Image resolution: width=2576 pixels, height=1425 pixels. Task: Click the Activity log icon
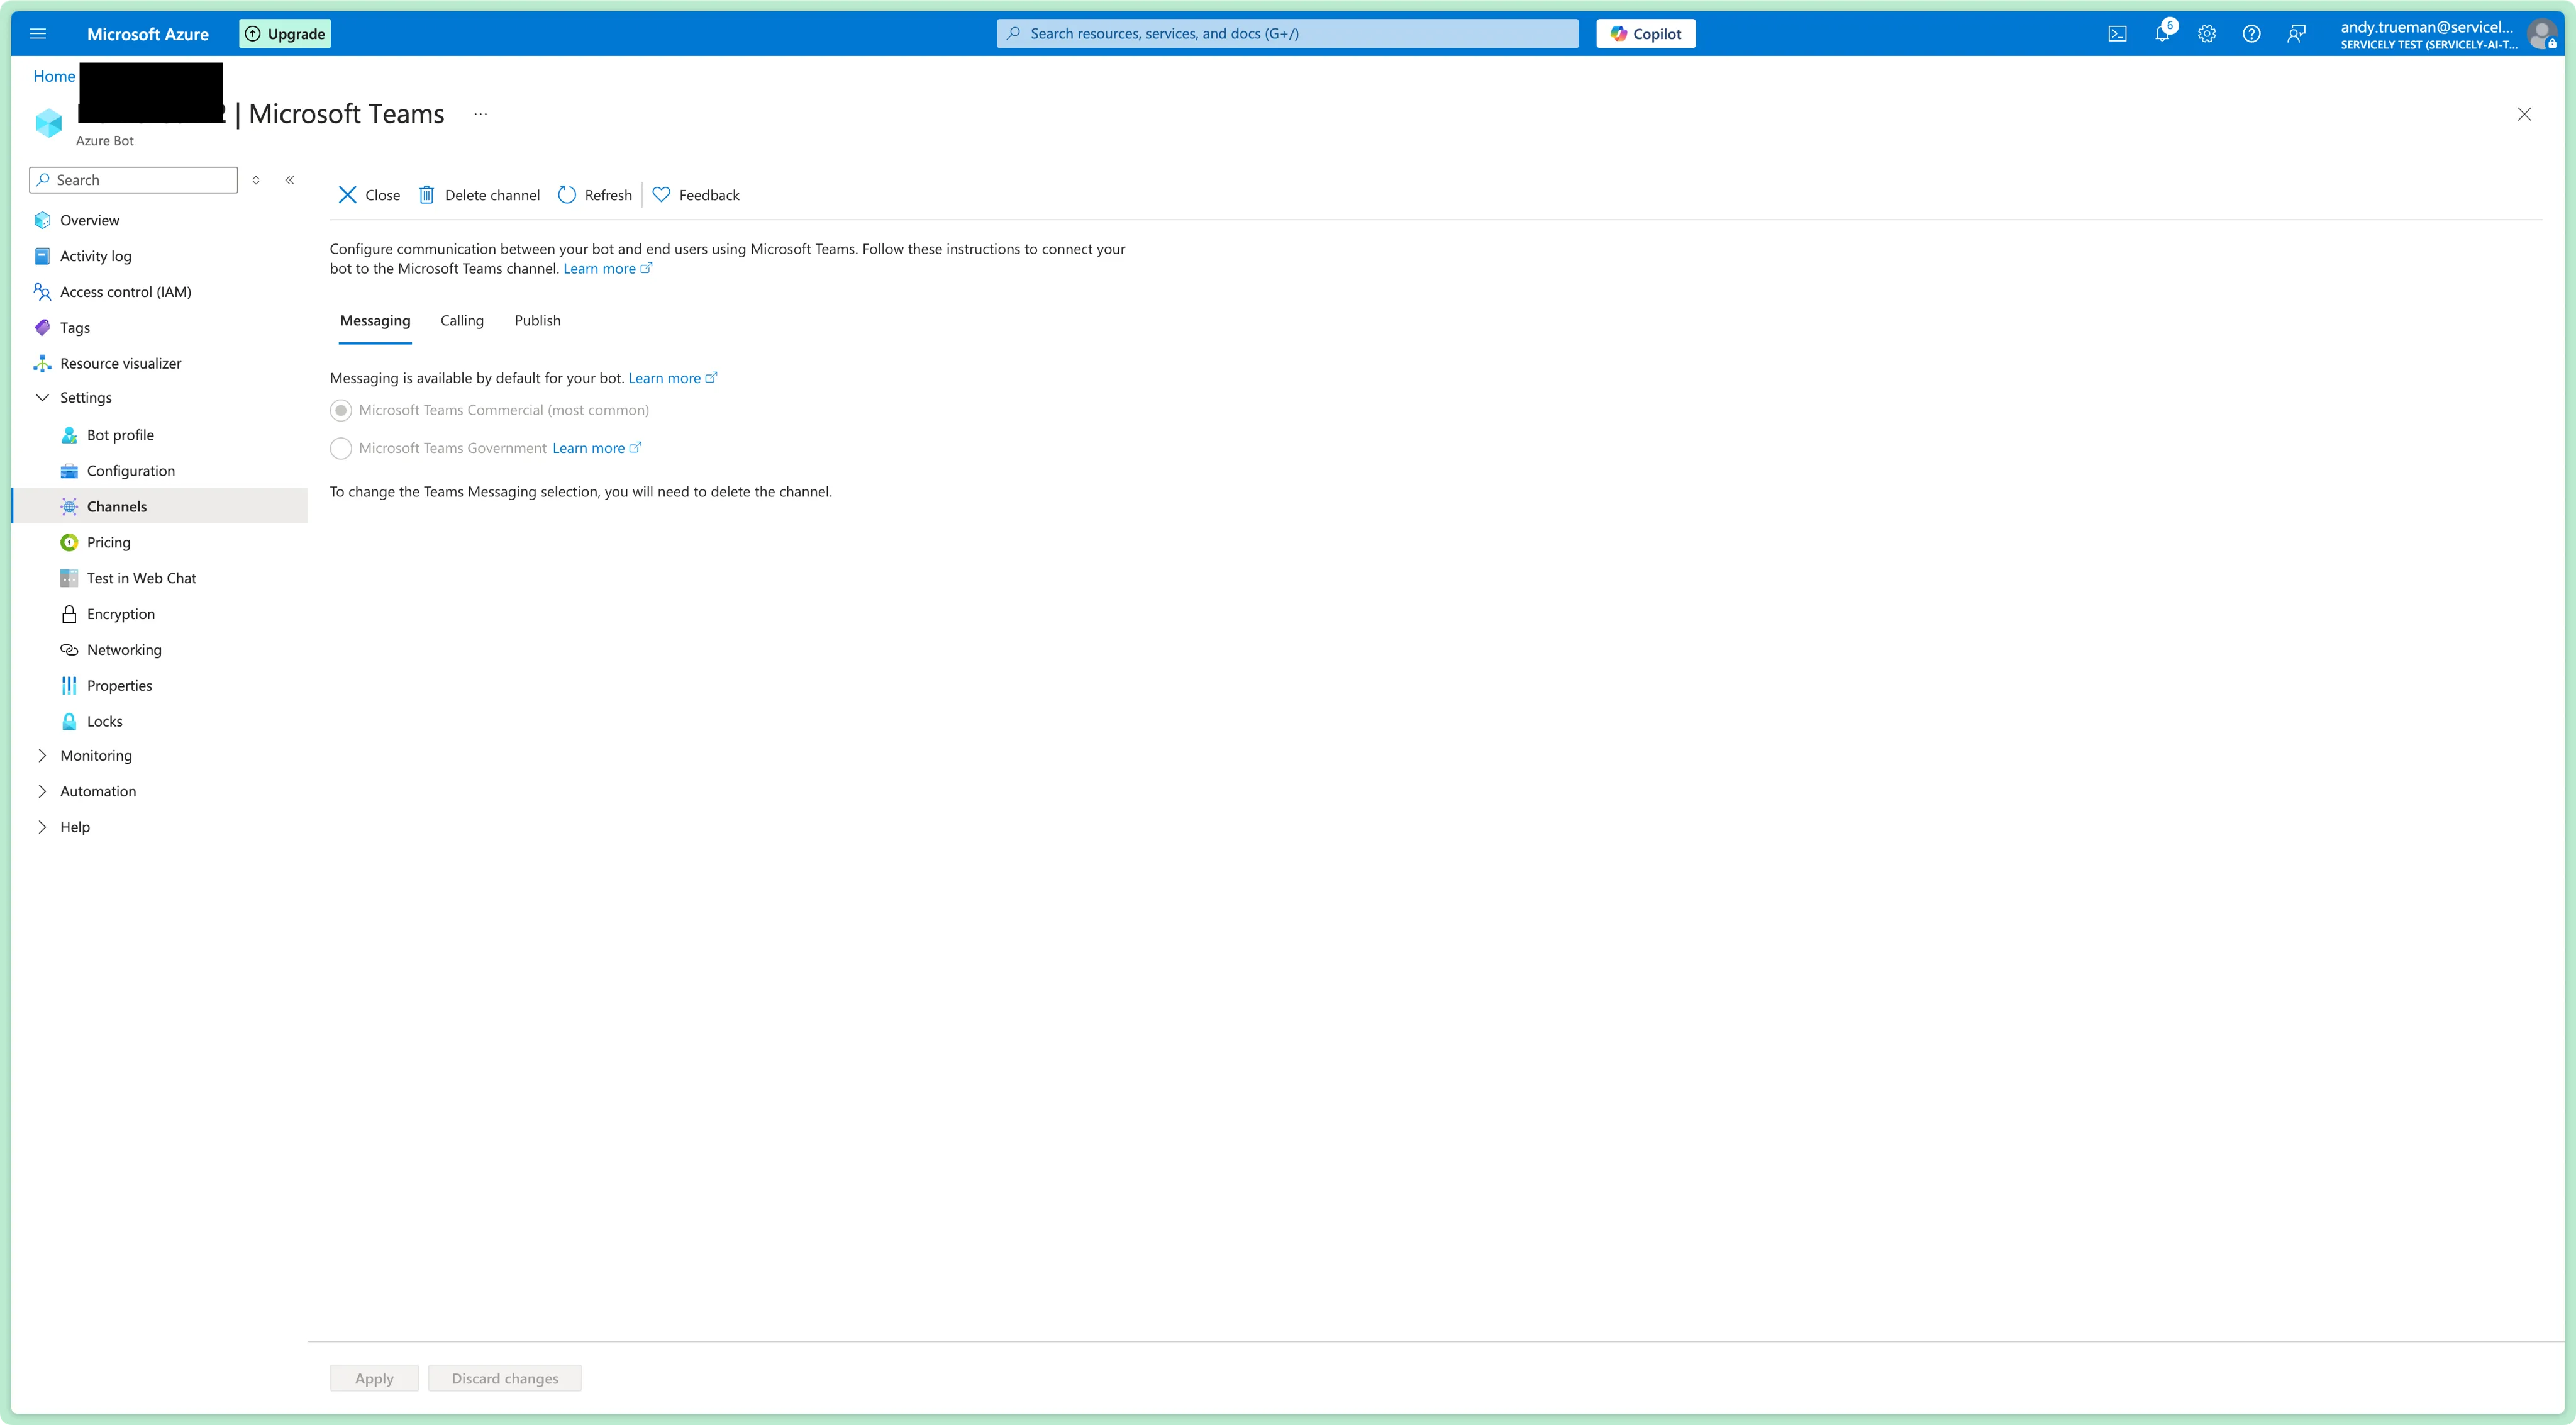[x=42, y=256]
